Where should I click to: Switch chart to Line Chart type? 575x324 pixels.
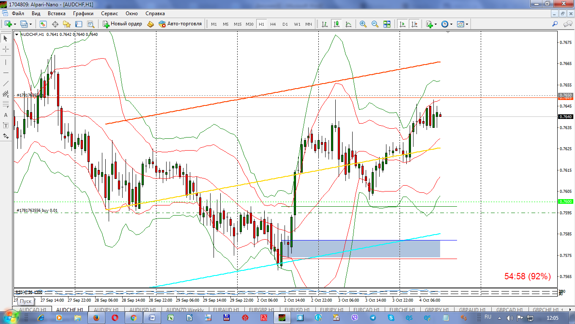coord(349,24)
